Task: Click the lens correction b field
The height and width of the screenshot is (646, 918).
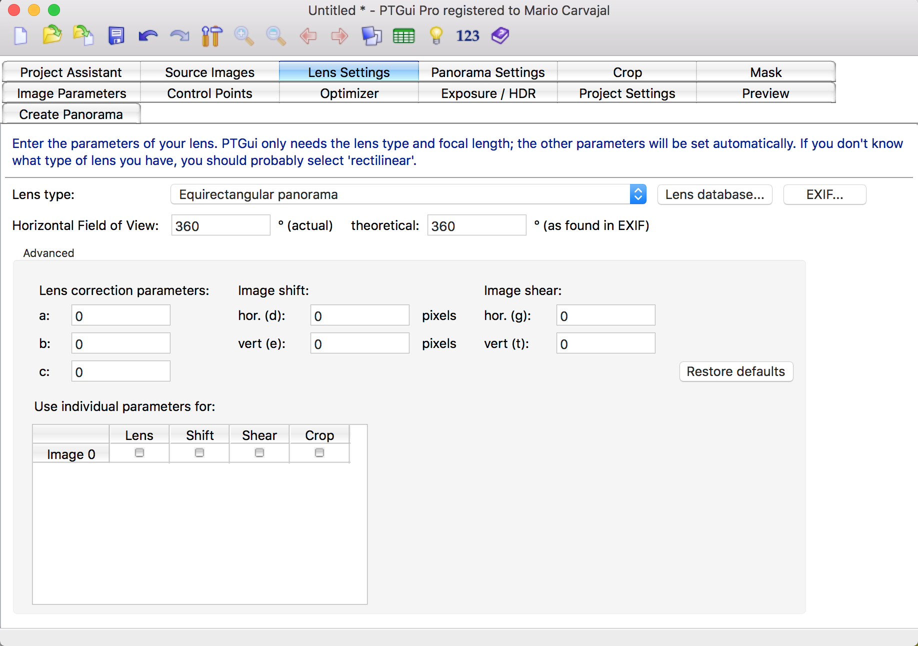Action: pos(121,343)
